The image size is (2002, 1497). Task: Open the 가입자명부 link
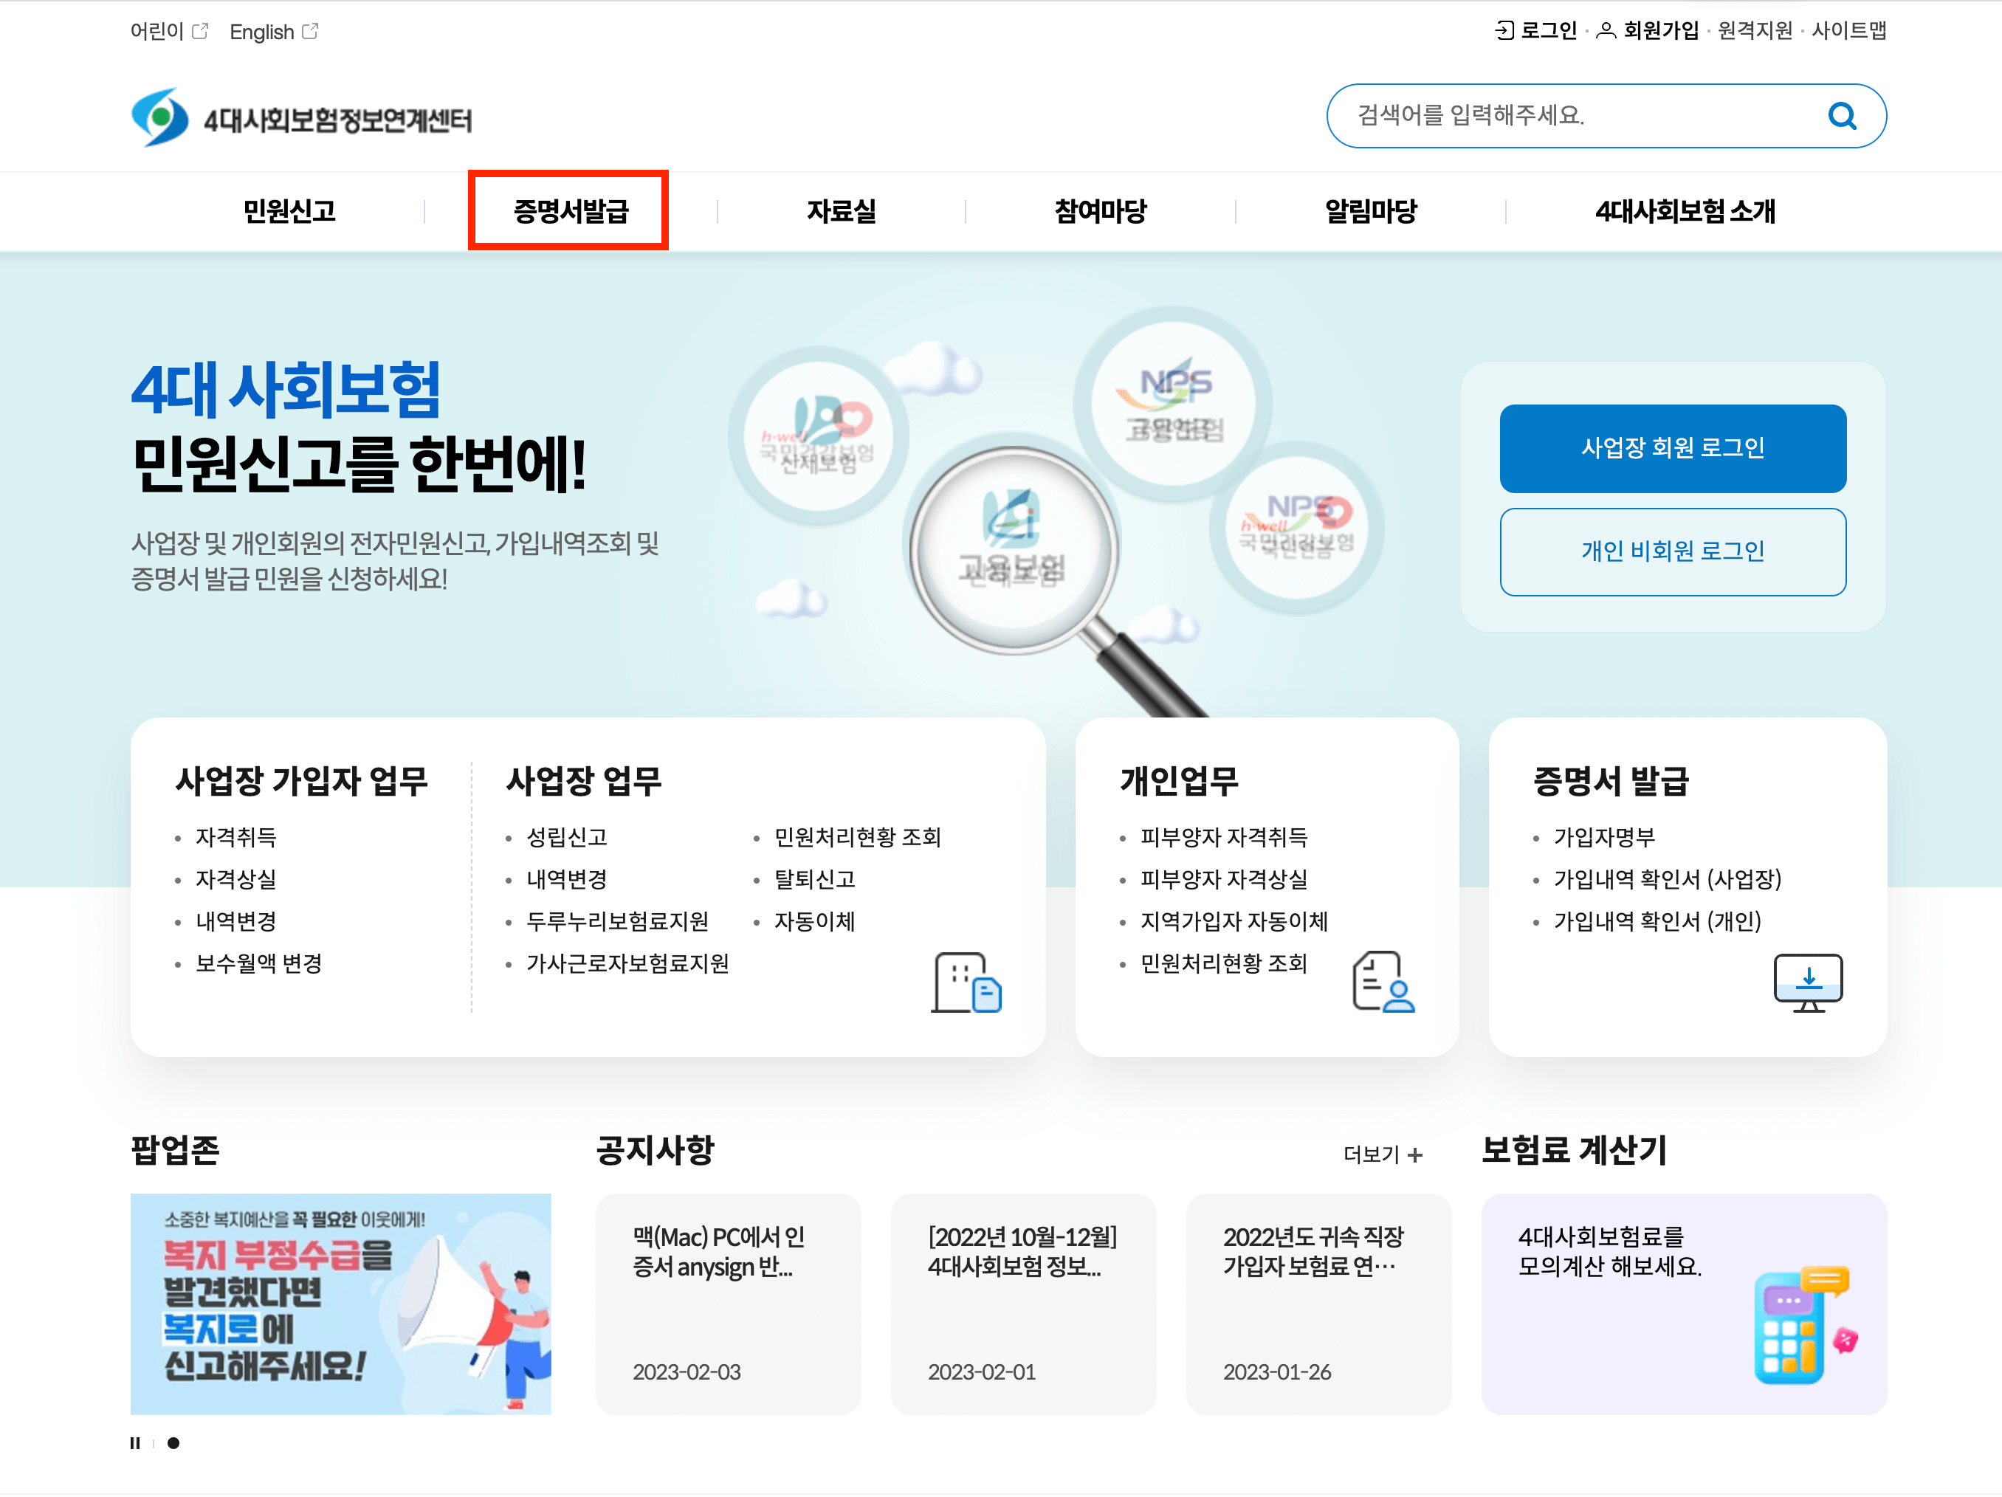1604,837
